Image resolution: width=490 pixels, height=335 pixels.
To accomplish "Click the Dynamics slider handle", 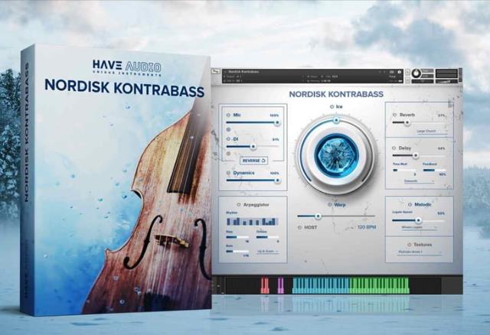I will click(277, 181).
